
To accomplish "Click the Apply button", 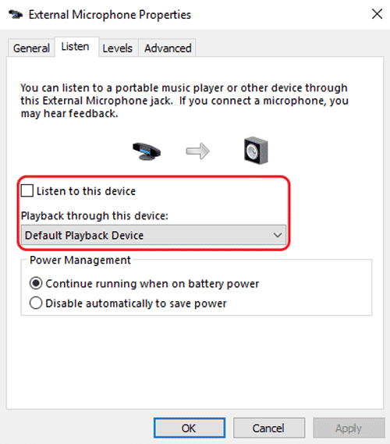I will point(349,428).
